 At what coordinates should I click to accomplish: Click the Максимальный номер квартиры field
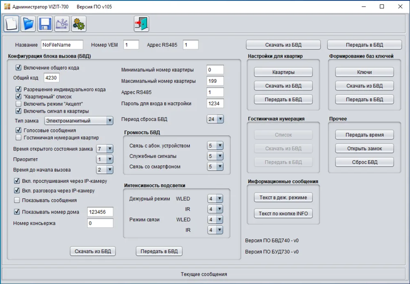(215, 81)
